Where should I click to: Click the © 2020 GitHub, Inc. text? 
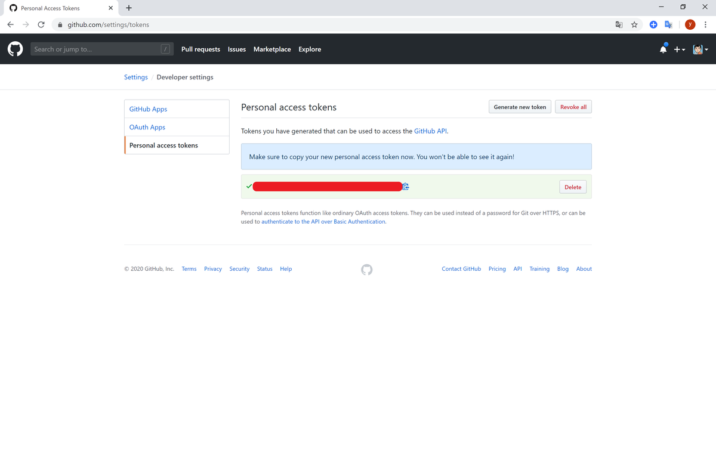pos(149,269)
